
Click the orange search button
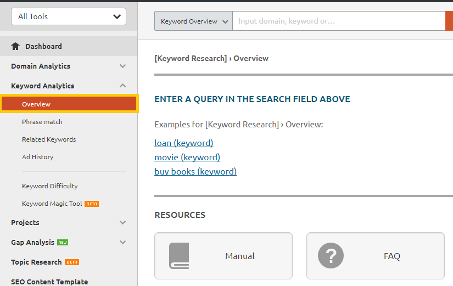point(449,21)
